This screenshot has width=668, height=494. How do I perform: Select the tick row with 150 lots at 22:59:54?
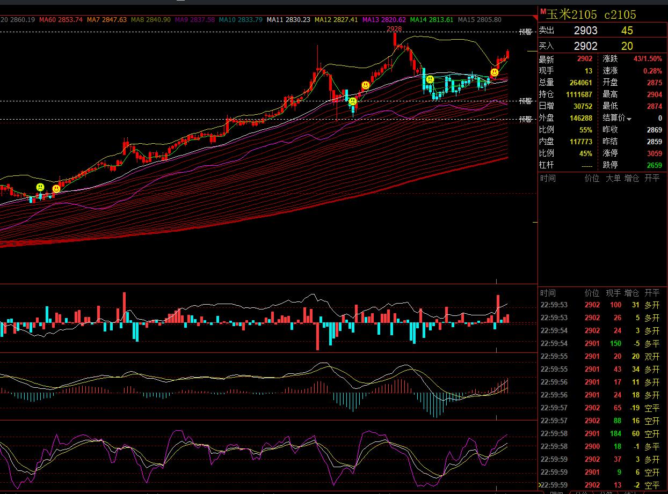pyautogui.click(x=602, y=343)
